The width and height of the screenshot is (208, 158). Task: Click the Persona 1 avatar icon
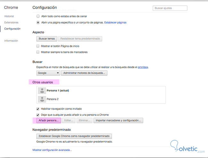41,91
